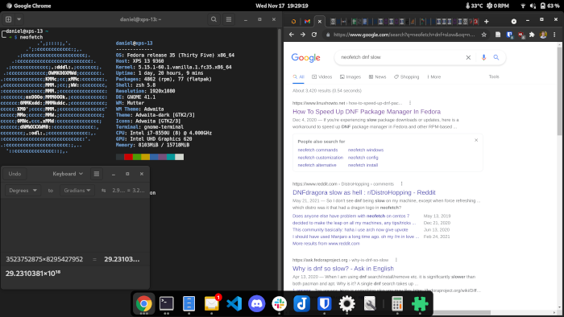564x317 pixels.
Task: Launch Visual Studio Code from the dock
Action: click(234, 303)
